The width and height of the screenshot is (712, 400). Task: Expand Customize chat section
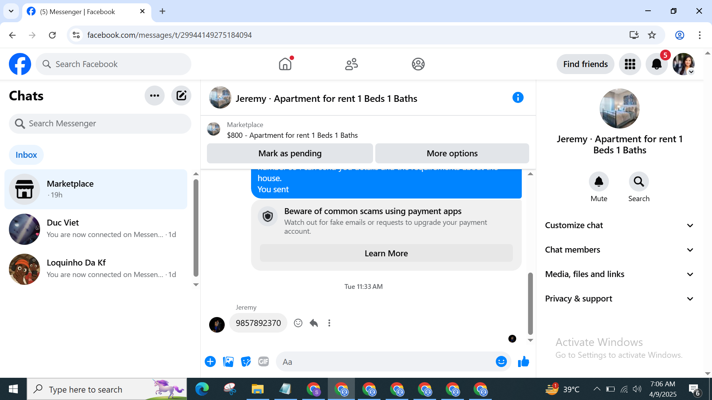(x=619, y=225)
